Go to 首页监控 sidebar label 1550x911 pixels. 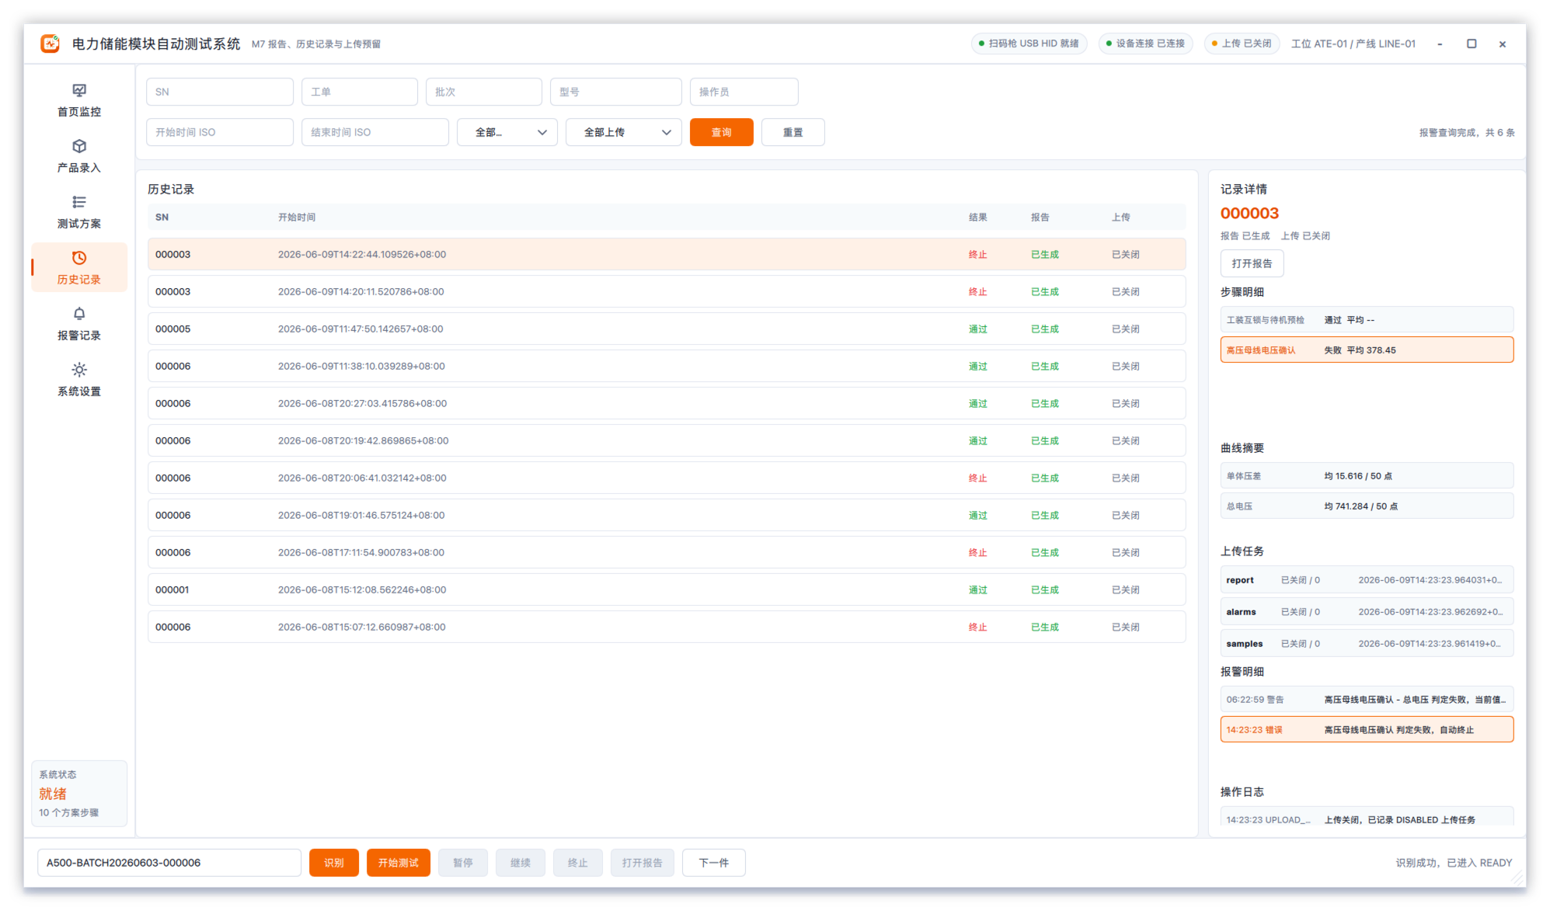[79, 112]
